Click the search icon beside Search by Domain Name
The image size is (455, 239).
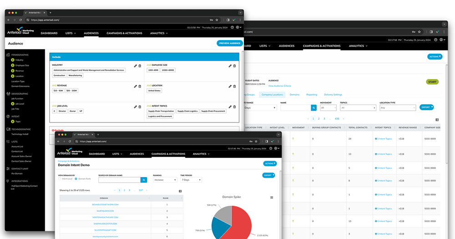pos(144,180)
